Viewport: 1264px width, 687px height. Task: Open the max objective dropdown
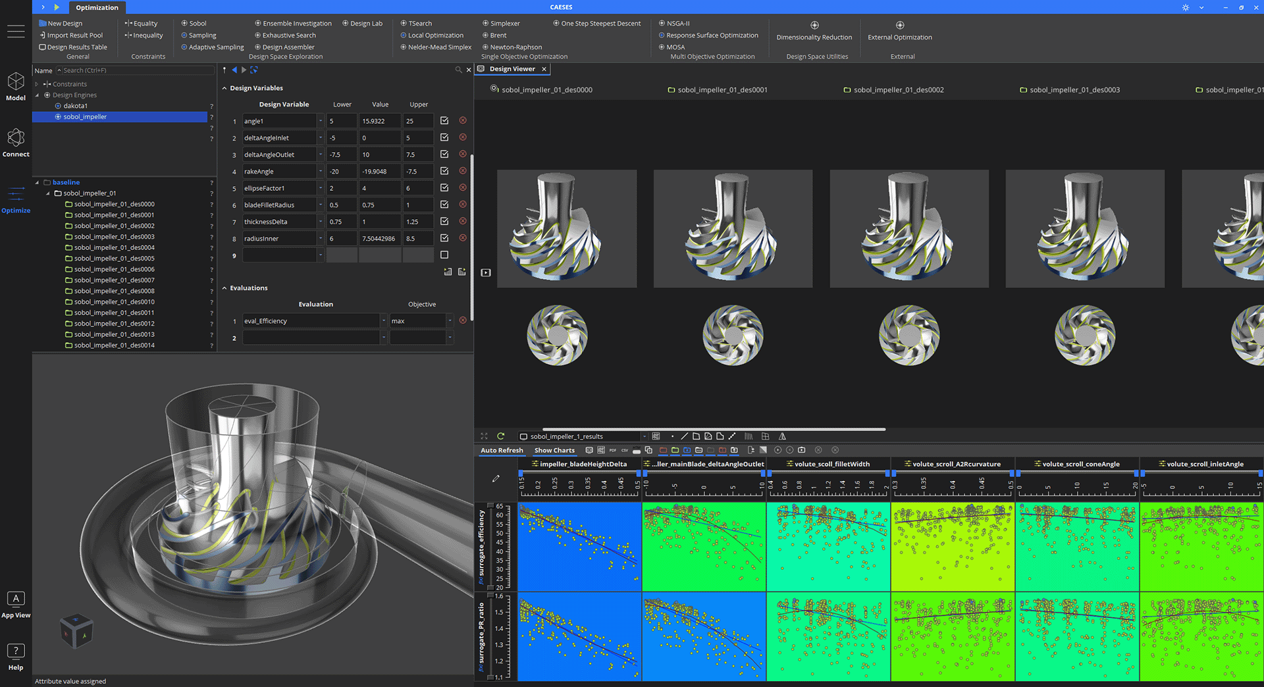point(450,321)
